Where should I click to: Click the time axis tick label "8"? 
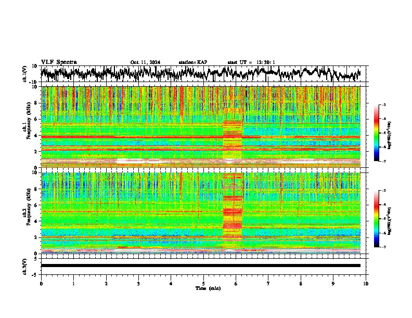tap(301, 284)
